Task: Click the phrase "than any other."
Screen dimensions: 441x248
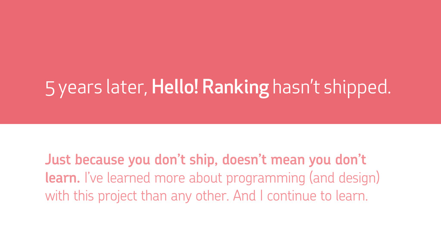Action: pos(193,196)
